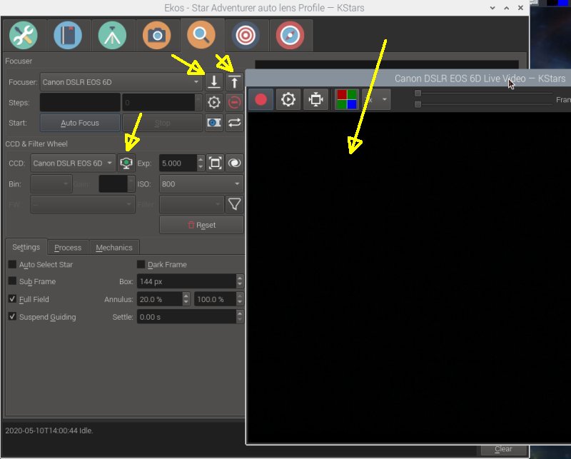571x459 pixels.
Task: Click the Annulus 100.0 % field
Action: pyautogui.click(x=216, y=299)
